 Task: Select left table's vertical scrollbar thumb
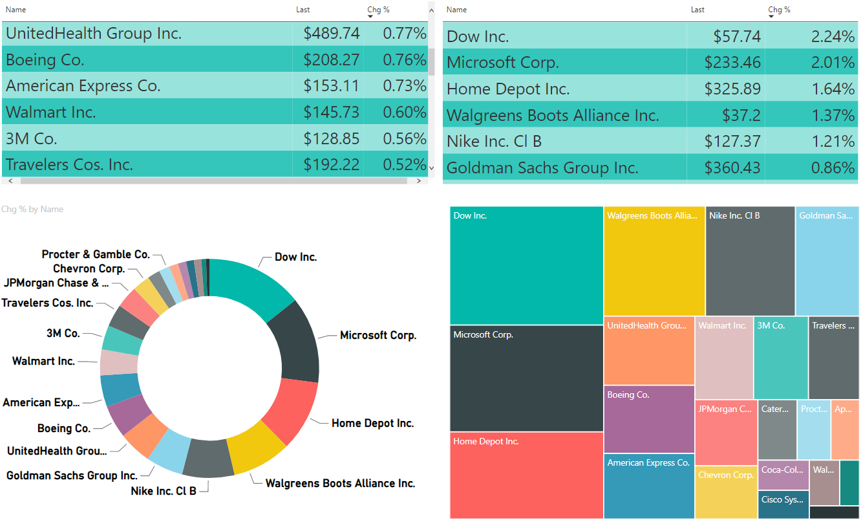[x=431, y=61]
